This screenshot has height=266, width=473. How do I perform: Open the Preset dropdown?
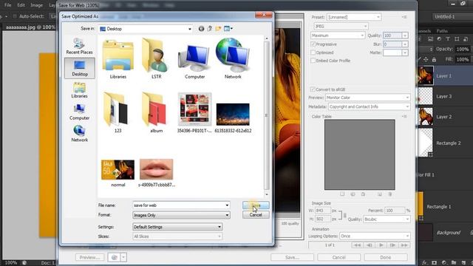tap(354, 17)
